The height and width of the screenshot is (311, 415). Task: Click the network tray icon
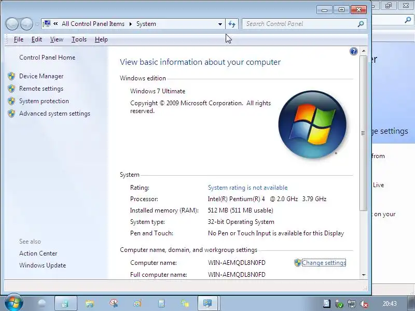(352, 304)
